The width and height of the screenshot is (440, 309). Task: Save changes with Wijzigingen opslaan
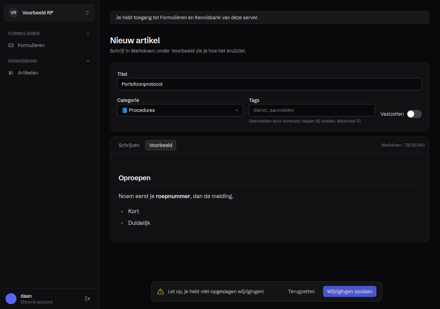tap(350, 291)
